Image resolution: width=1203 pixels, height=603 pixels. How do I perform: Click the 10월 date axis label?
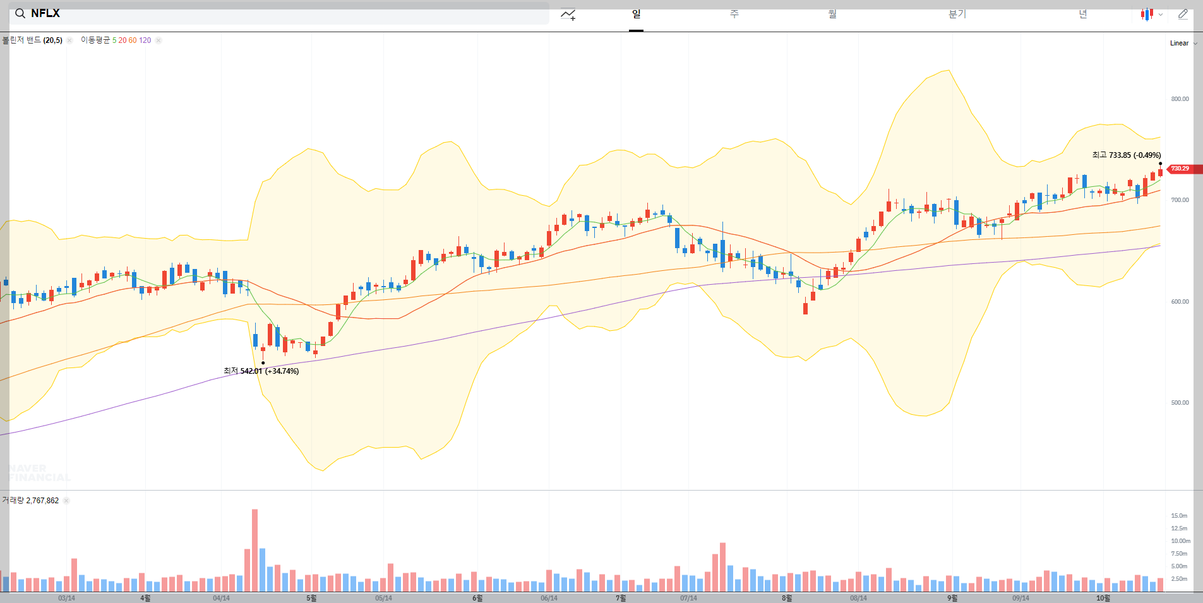click(x=1103, y=598)
